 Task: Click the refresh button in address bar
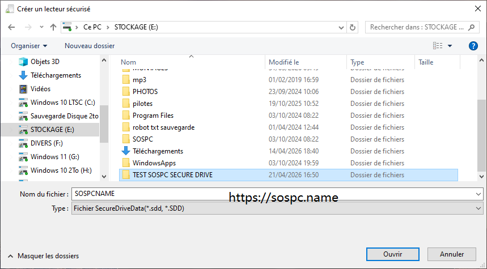[x=353, y=27]
